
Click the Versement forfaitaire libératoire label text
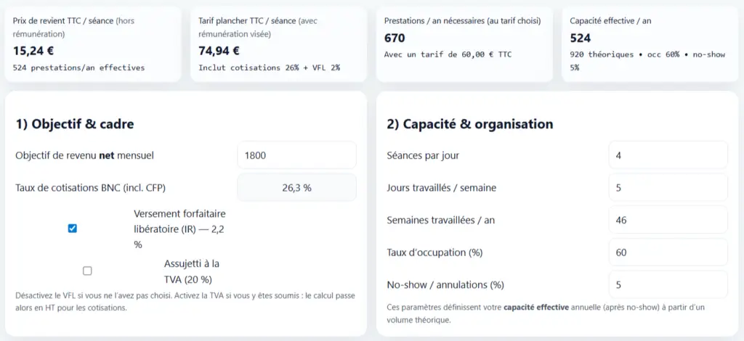click(x=180, y=229)
